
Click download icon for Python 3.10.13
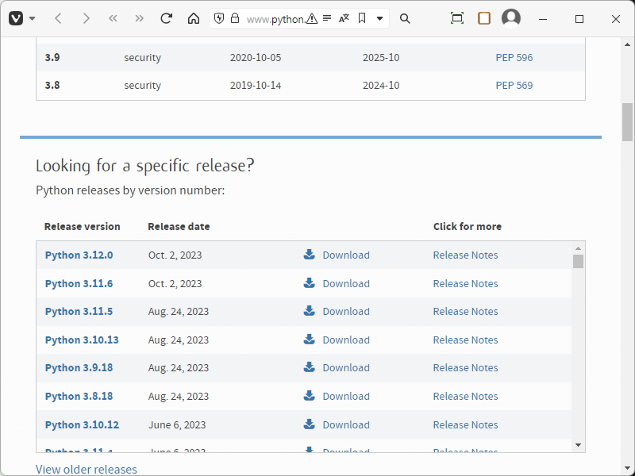coord(310,339)
